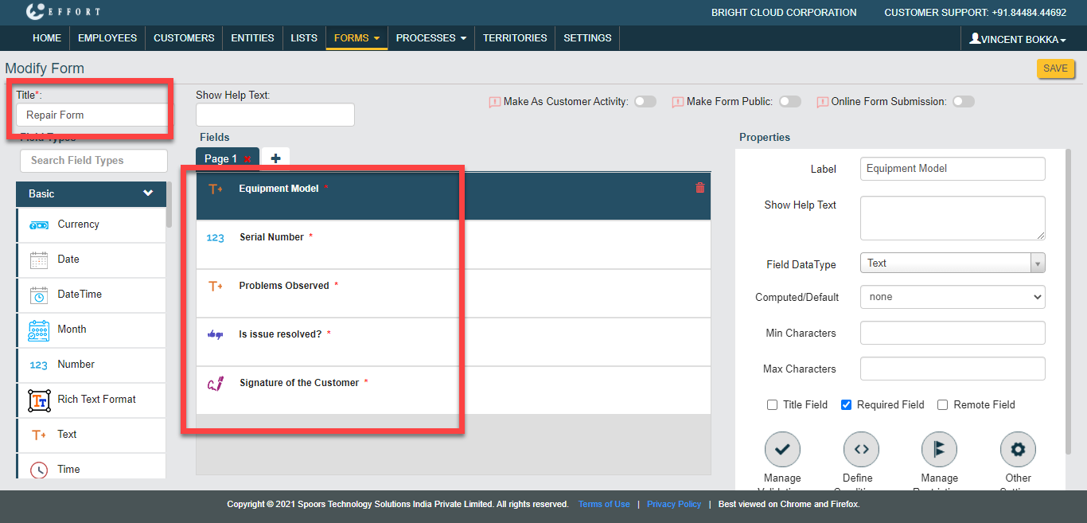
Task: Go to the Territories menu item
Action: click(515, 37)
